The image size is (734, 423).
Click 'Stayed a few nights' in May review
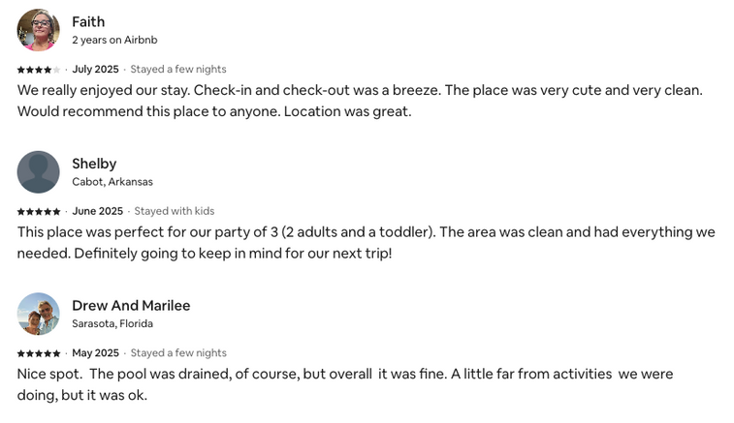[x=178, y=353]
